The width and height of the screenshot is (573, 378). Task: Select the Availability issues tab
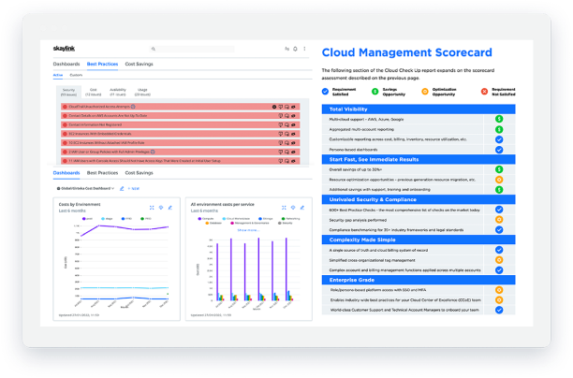[118, 92]
